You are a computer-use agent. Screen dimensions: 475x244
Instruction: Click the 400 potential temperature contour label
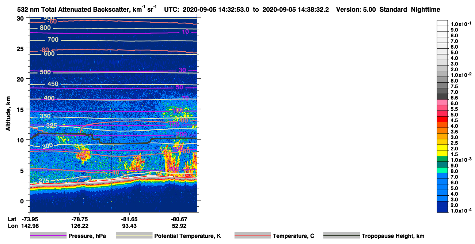[49, 98]
